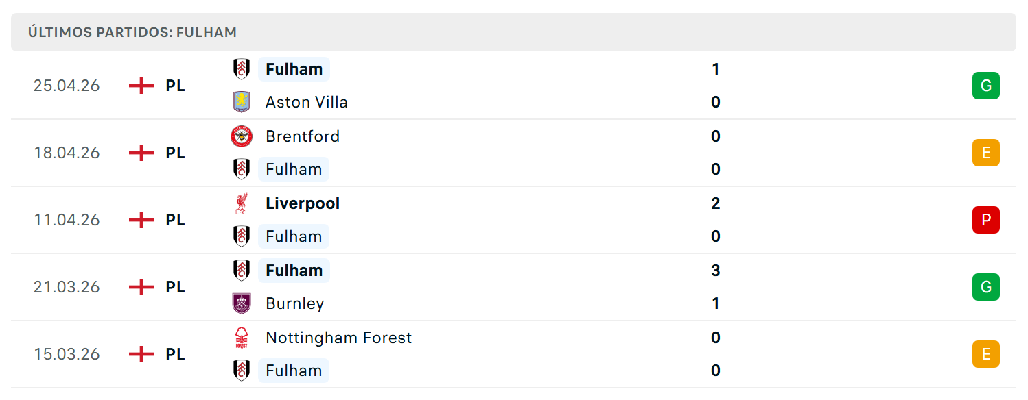The image size is (1028, 400).
Task: Click red P badge for Liverpool match
Action: coord(986,220)
